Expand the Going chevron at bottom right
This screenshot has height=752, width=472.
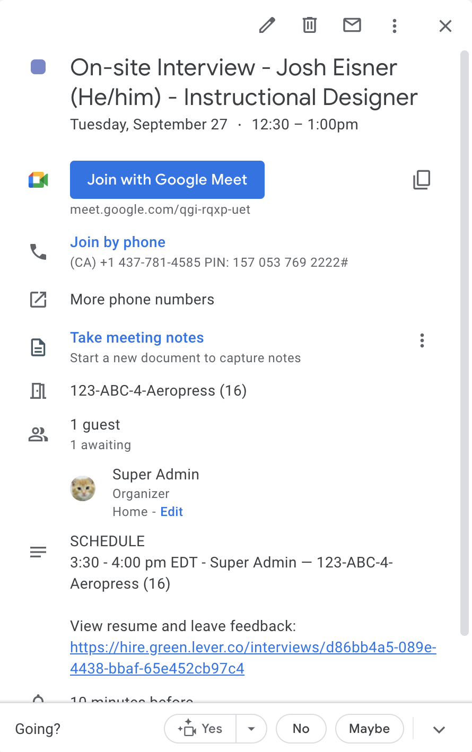[439, 730]
